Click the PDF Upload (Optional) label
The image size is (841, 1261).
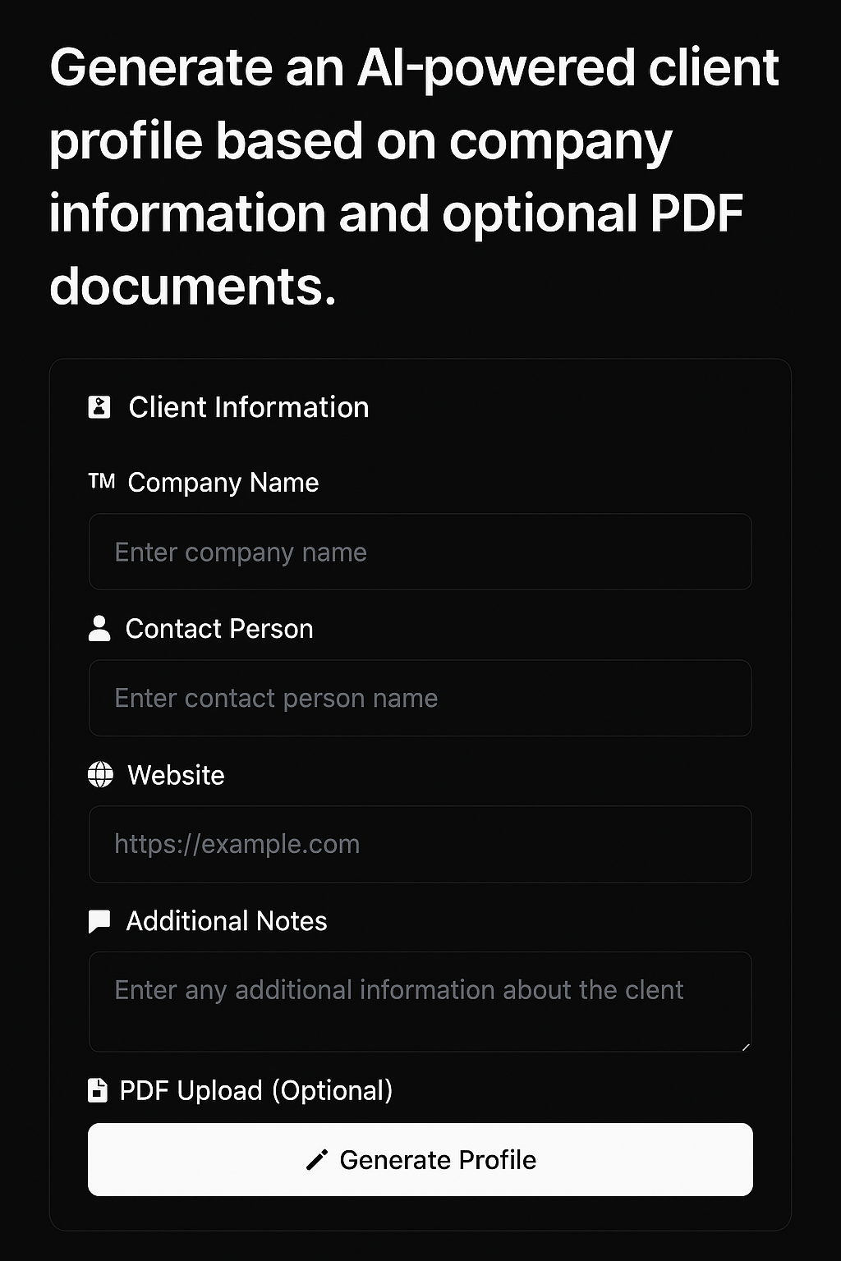pos(256,1090)
